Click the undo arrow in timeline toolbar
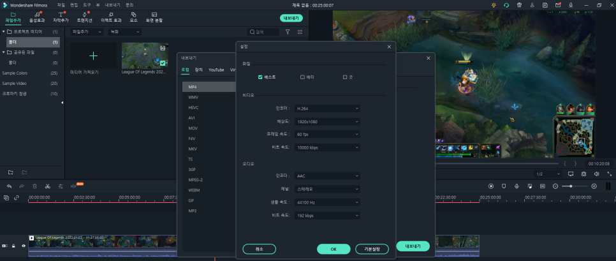This screenshot has width=616, height=261. [x=9, y=186]
